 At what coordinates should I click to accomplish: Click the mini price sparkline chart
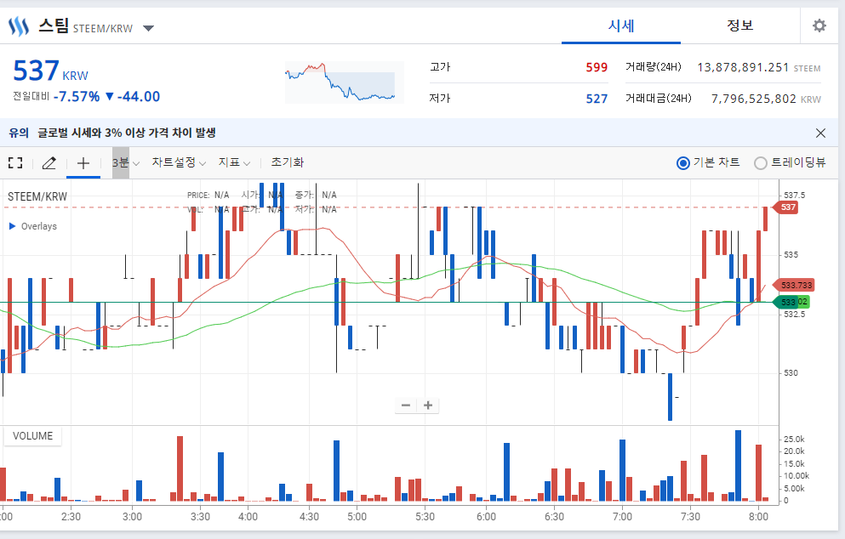tap(344, 82)
